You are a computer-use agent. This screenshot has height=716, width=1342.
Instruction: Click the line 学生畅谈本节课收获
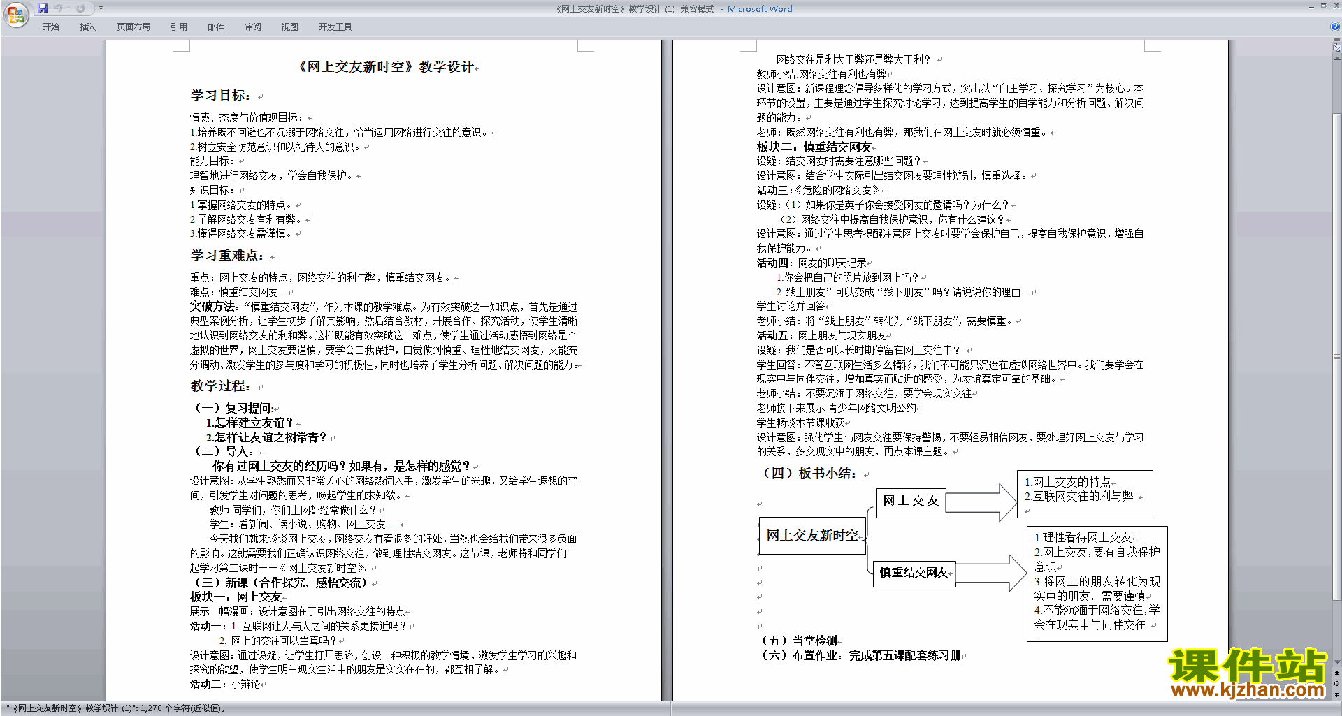[x=801, y=423]
